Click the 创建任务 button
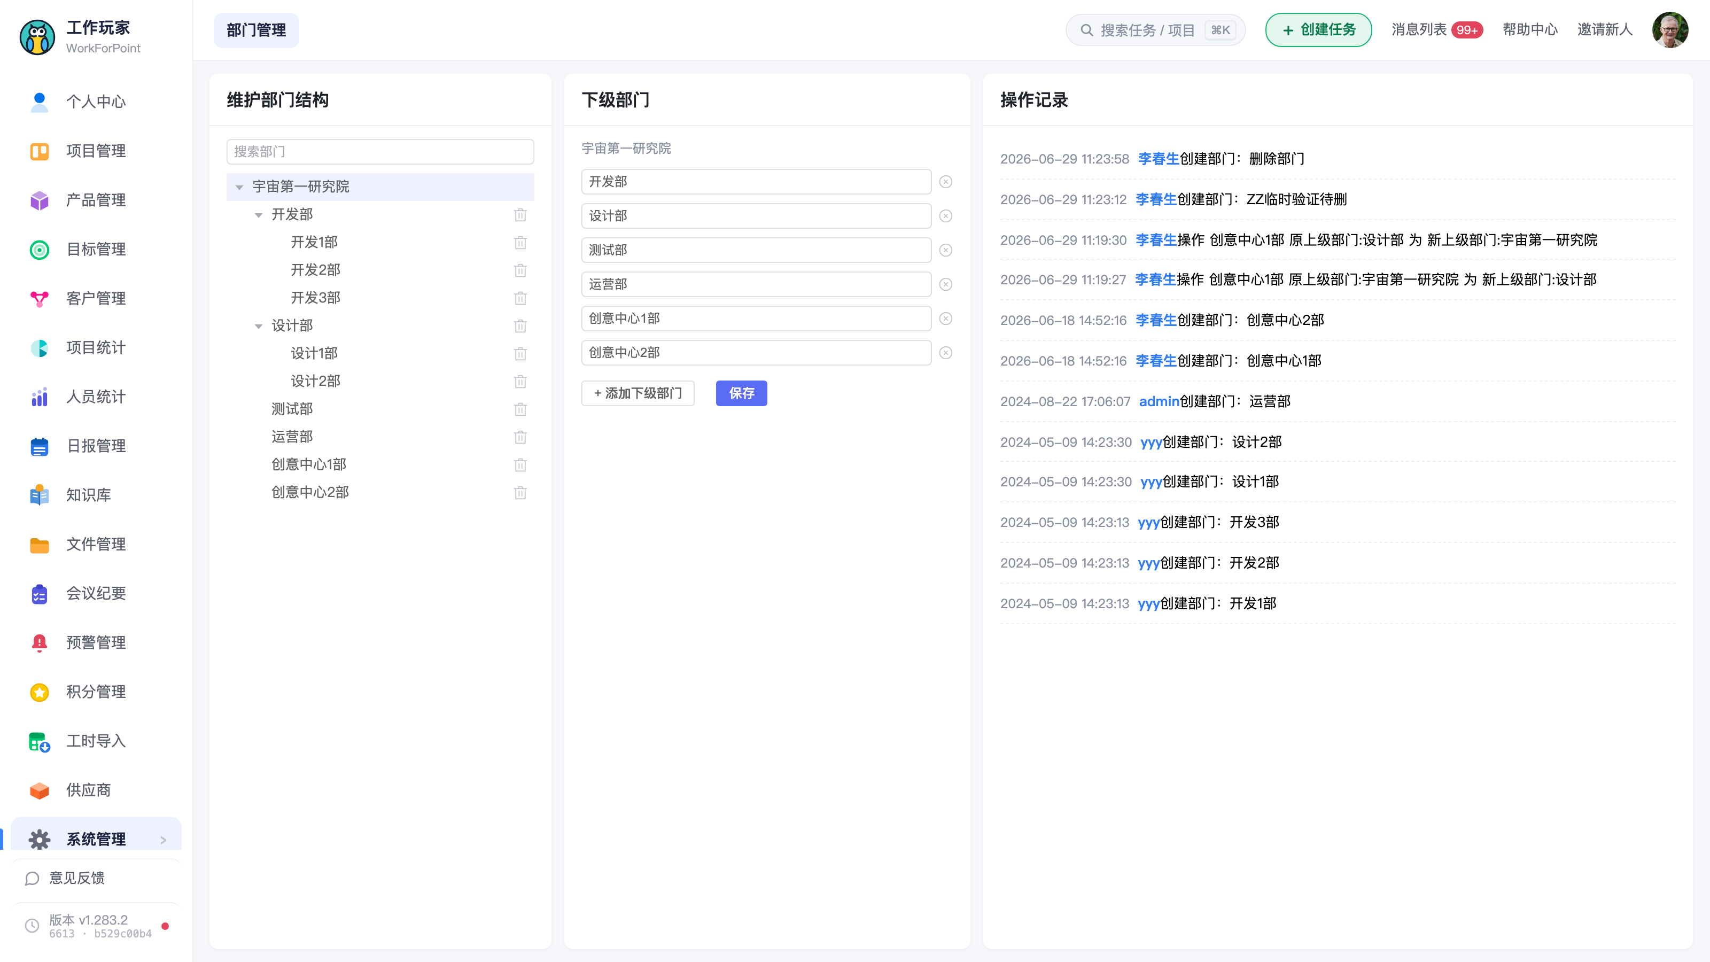The width and height of the screenshot is (1710, 962). click(x=1318, y=30)
